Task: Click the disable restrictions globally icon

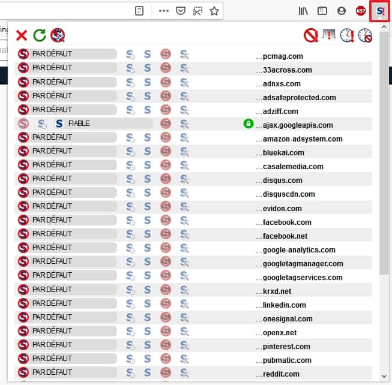Action: click(x=311, y=35)
